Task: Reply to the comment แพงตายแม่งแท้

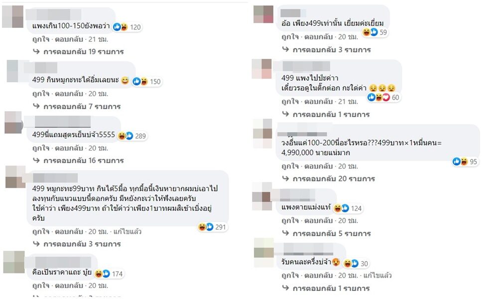Action: tap(318, 221)
